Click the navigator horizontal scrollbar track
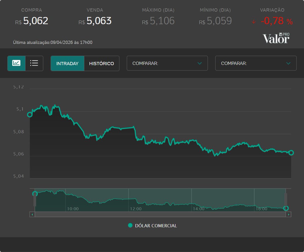Viewport: 304px width, 252px height. point(160,215)
